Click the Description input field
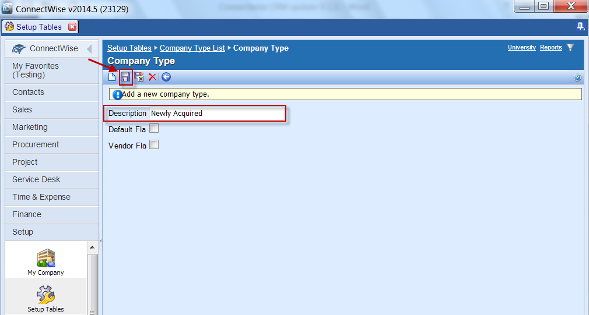 pos(217,114)
